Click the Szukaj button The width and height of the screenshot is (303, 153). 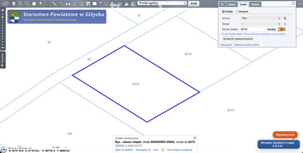(x=272, y=29)
